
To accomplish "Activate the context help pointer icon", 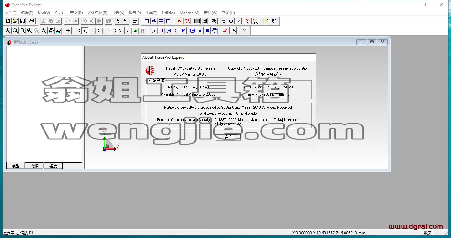I will click(x=274, y=21).
